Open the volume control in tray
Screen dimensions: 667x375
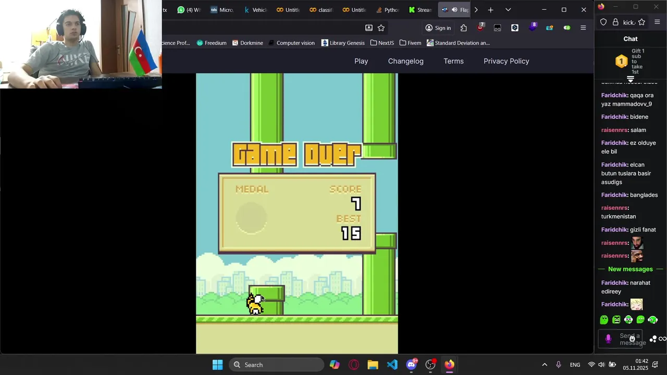(601, 365)
